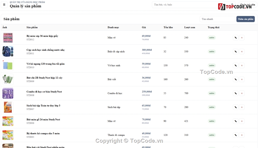Click active status badge of Bút viết row
258x148 pixels.
[x=212, y=79]
